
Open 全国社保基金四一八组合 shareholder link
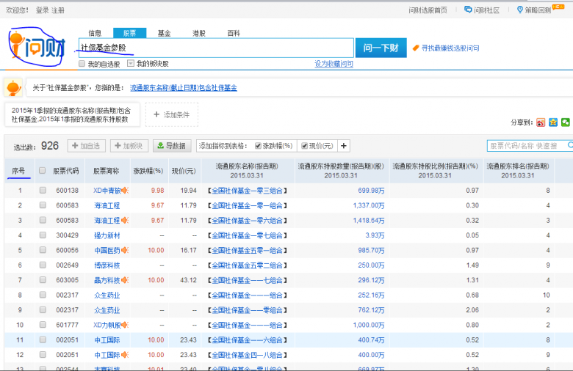coord(248,355)
